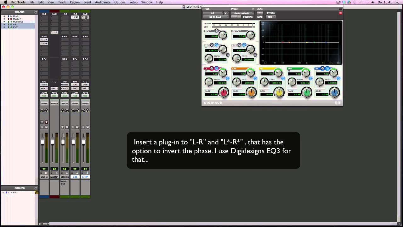This screenshot has height=227, width=403.
Task: Choose the LF band peak filter icon
Action: point(212,68)
